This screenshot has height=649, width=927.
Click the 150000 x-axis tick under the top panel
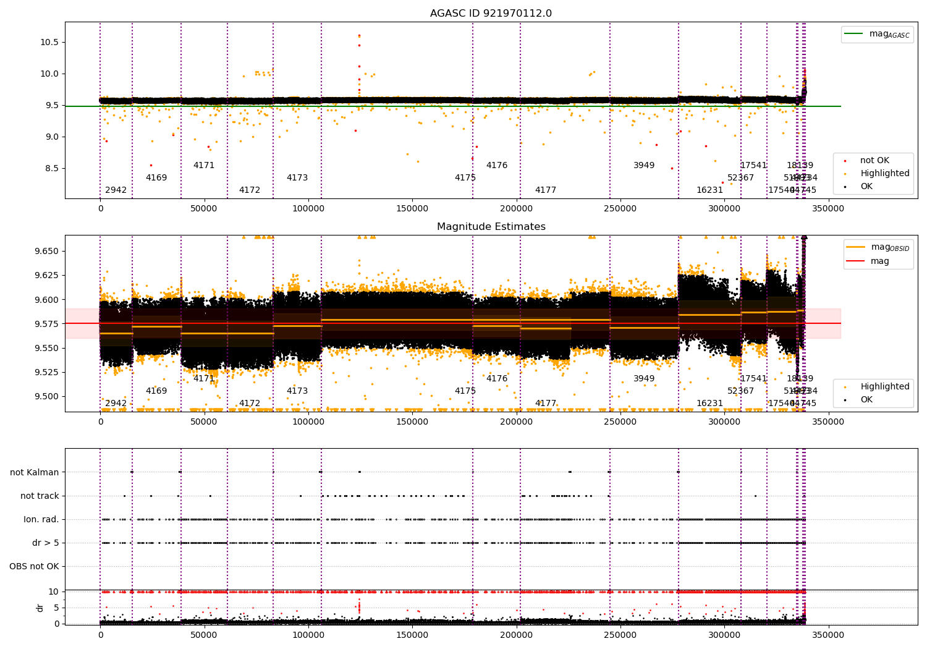[x=412, y=209]
